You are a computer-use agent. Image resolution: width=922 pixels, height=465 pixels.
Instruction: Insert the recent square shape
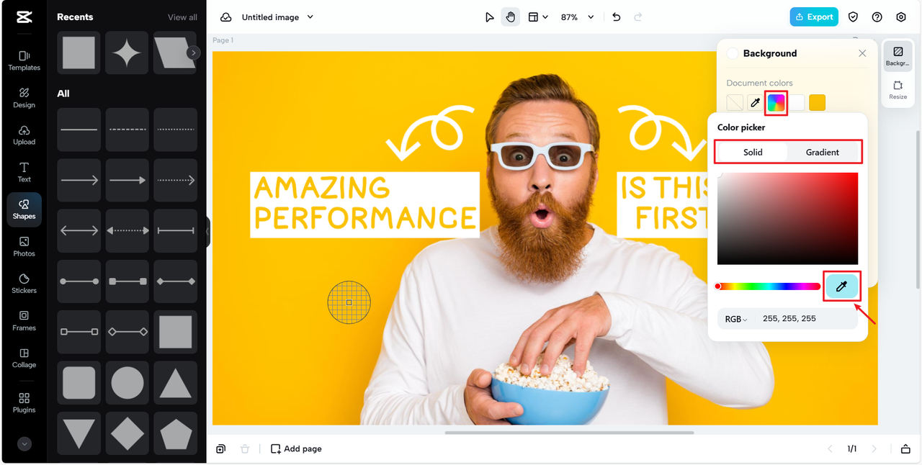coord(79,53)
